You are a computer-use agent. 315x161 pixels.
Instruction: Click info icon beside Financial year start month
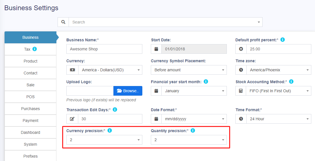(206, 81)
